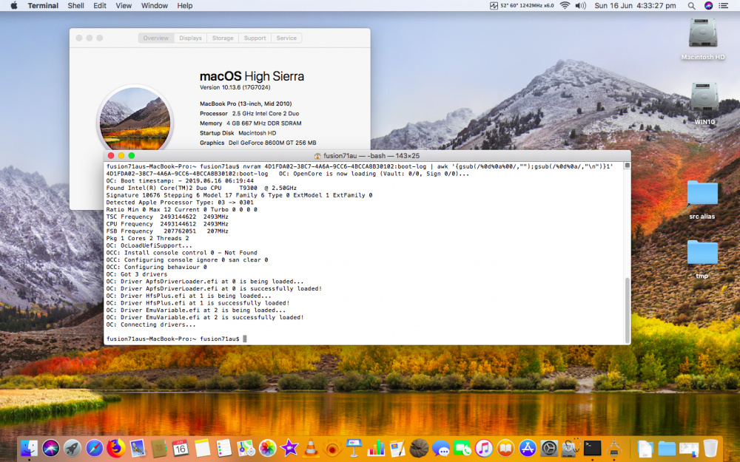Open Notes app in dock

[203, 448]
